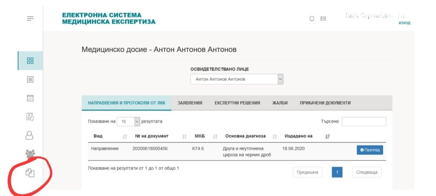Viewport: 436px width, 196px height.
Task: Expand the Освидетелствано лице dropdown
Action: [237, 79]
